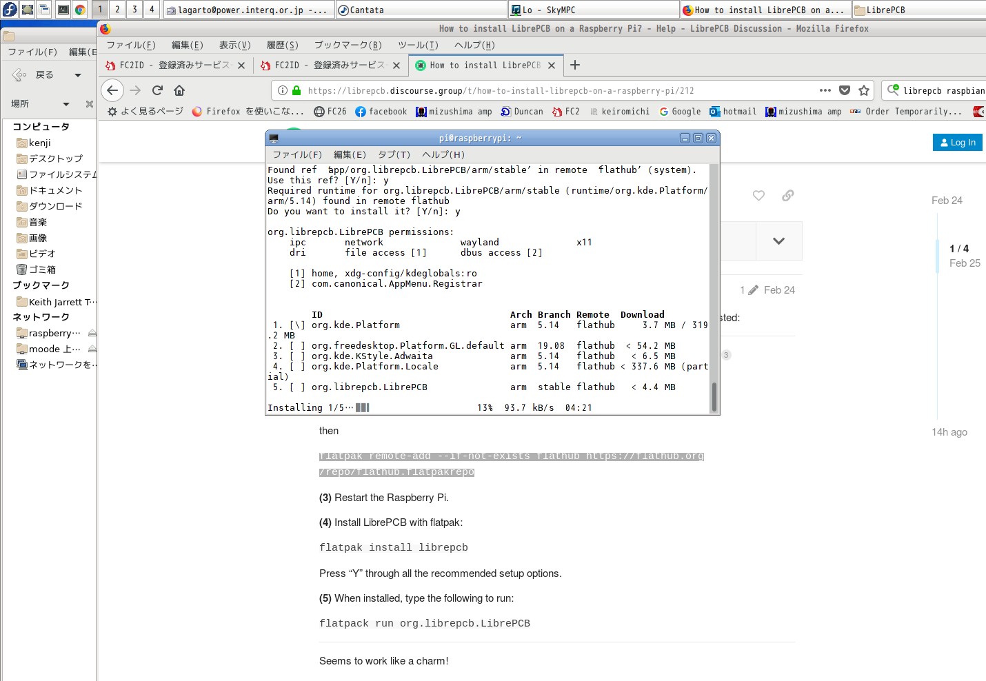The image size is (986, 681).
Task: Click the Firefox home icon
Action: click(x=179, y=90)
